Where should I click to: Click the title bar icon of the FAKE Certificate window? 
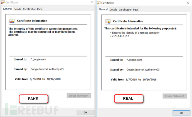tap(3, 2)
